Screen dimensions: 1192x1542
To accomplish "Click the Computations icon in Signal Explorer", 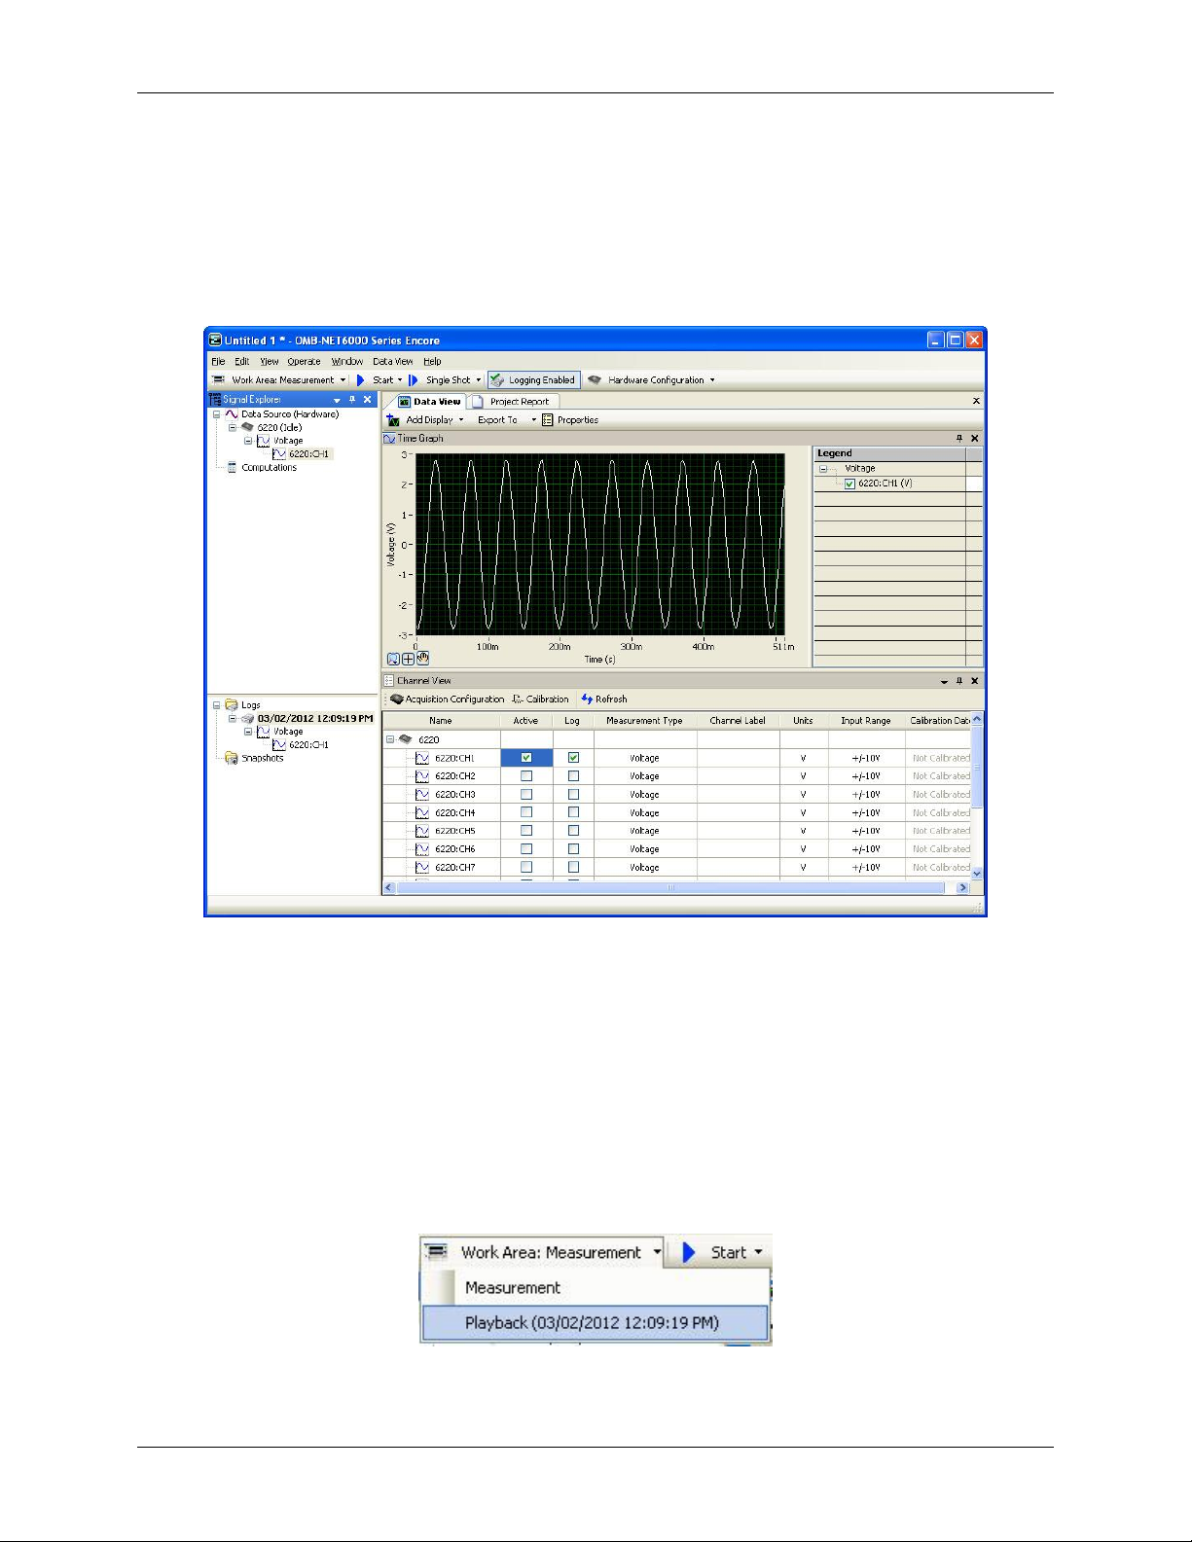I will [232, 467].
